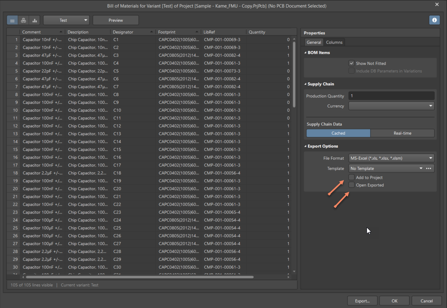Open the Test variant dropdown
This screenshot has width=447, height=308.
click(66, 20)
